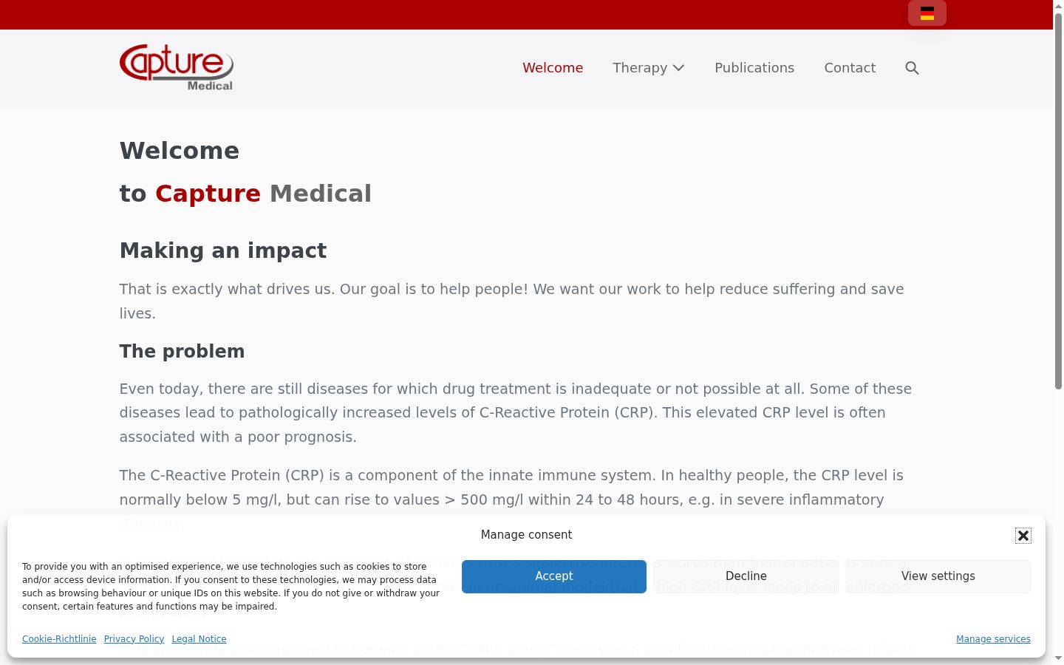Open the Cookie-Richtlinie link

59,639
